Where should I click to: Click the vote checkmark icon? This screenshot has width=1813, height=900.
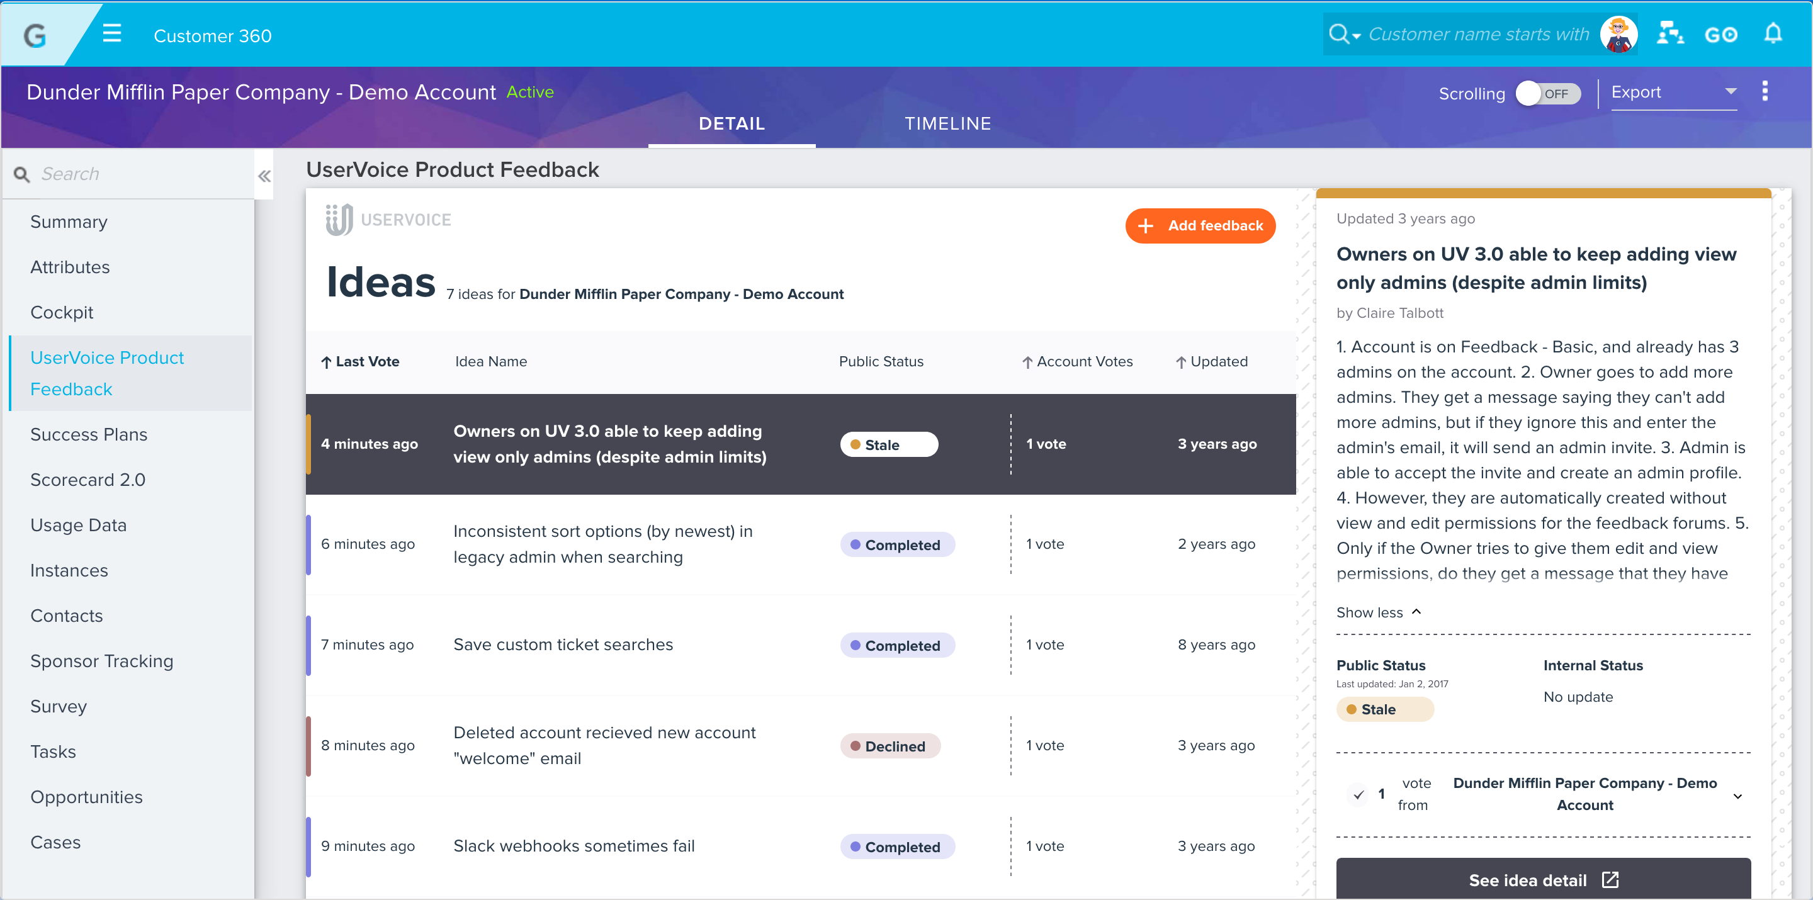[x=1358, y=794]
